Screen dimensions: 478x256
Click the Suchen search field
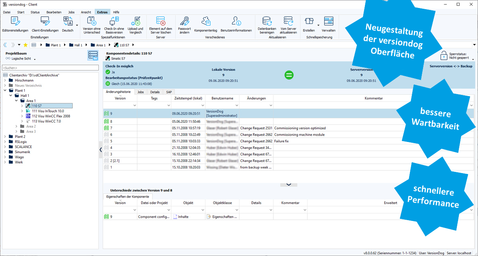coord(50,68)
